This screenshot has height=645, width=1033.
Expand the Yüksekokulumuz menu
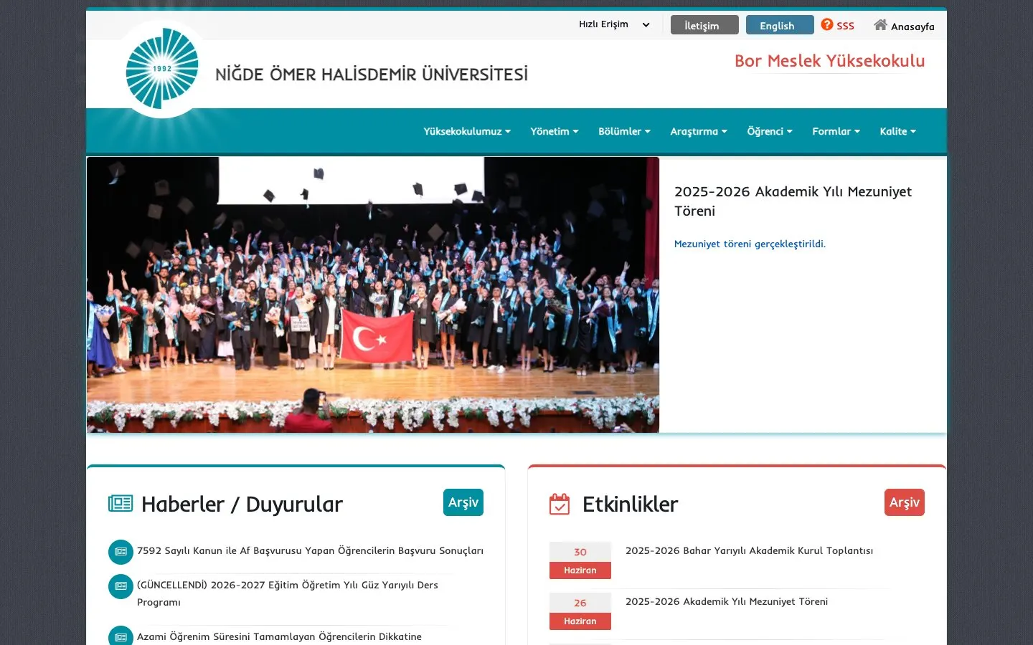click(467, 131)
